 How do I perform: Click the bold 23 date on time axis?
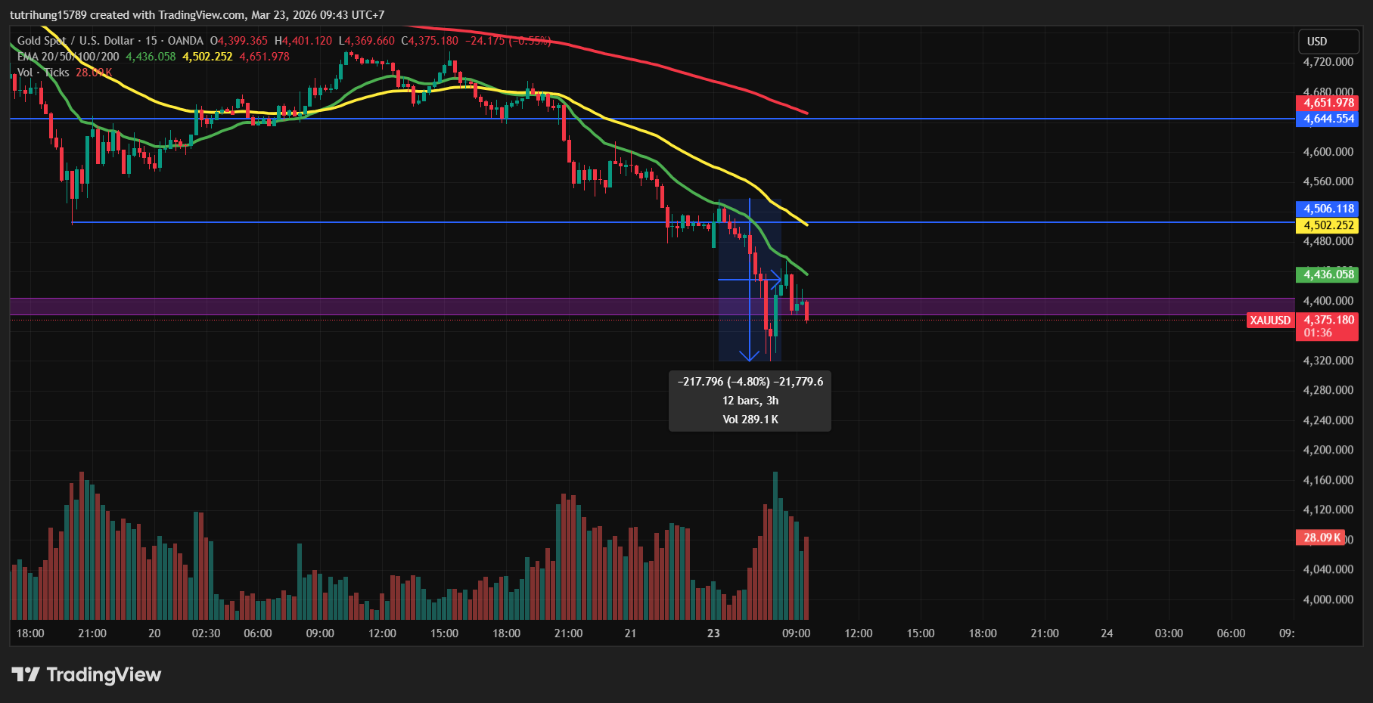pyautogui.click(x=713, y=633)
